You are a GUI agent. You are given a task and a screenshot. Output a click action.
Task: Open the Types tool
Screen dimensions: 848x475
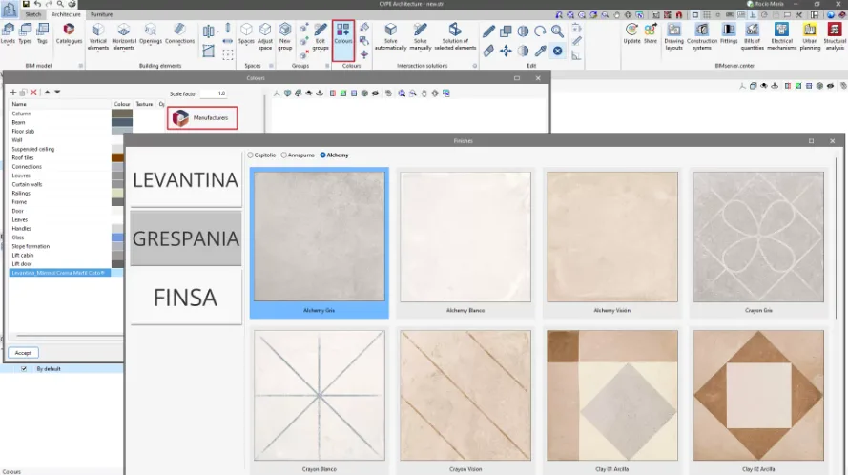[25, 33]
